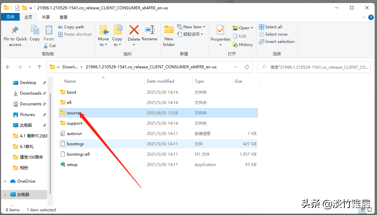Click the Properties icon

coord(220,30)
